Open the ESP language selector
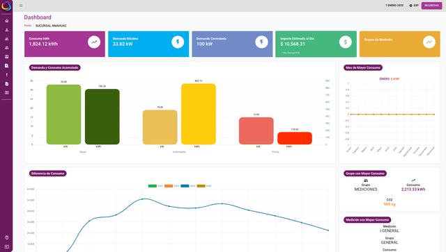This screenshot has width=446, height=252. click(414, 6)
